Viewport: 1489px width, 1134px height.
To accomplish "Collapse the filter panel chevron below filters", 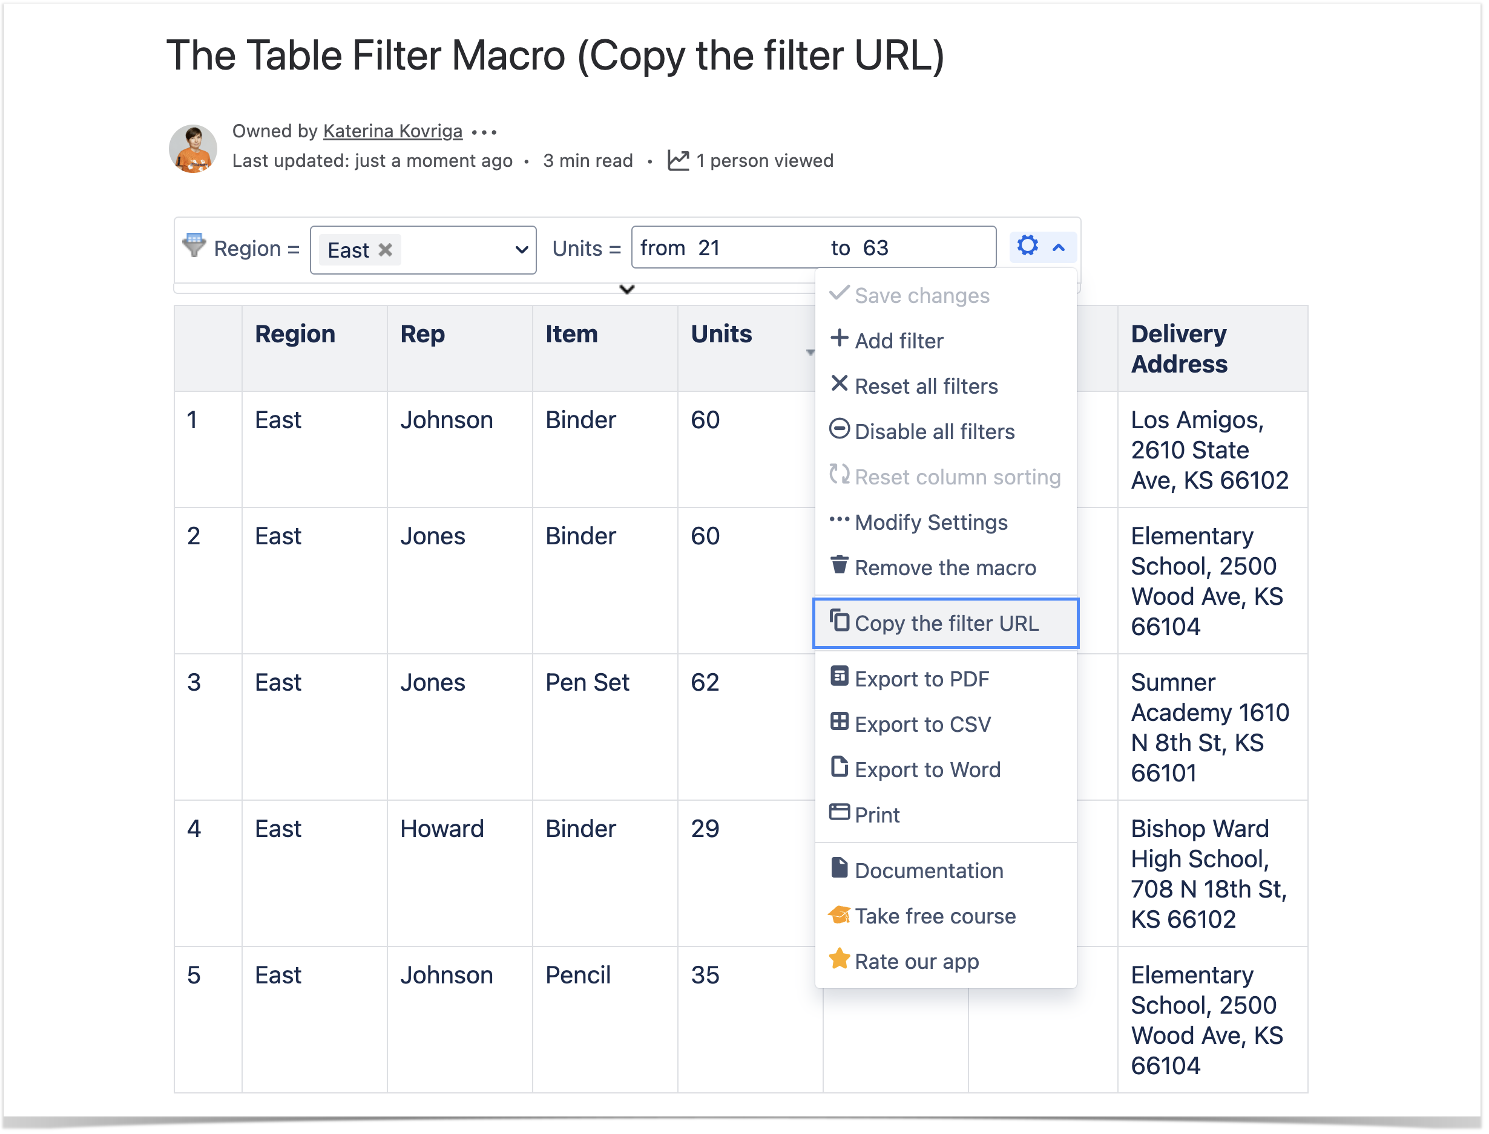I will tap(627, 290).
